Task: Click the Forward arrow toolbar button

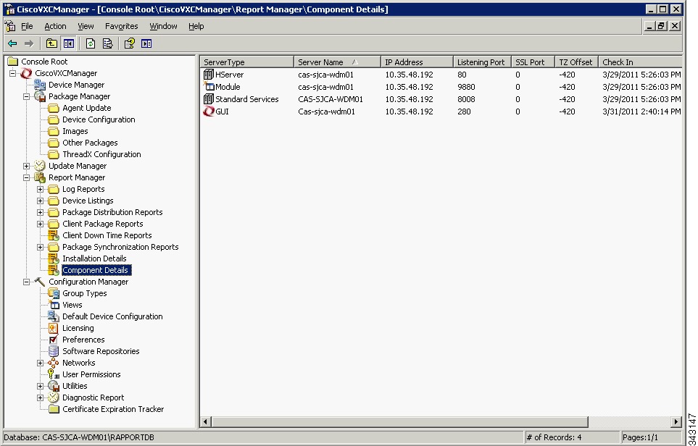Action: click(x=29, y=43)
